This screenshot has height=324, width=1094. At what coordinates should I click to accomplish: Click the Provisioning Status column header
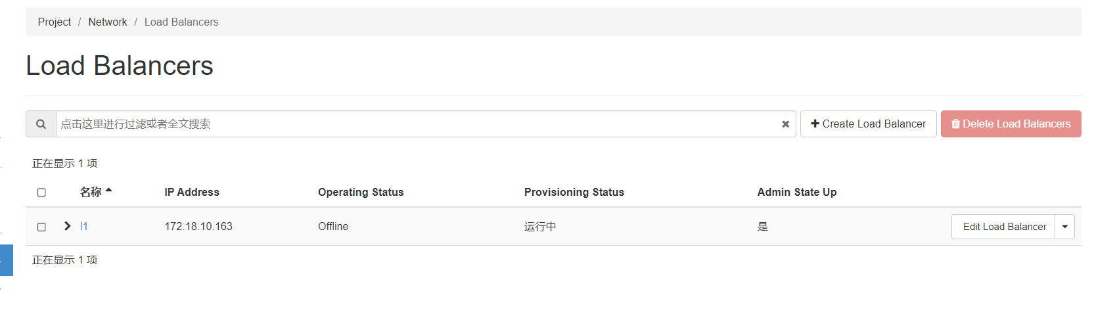point(574,192)
